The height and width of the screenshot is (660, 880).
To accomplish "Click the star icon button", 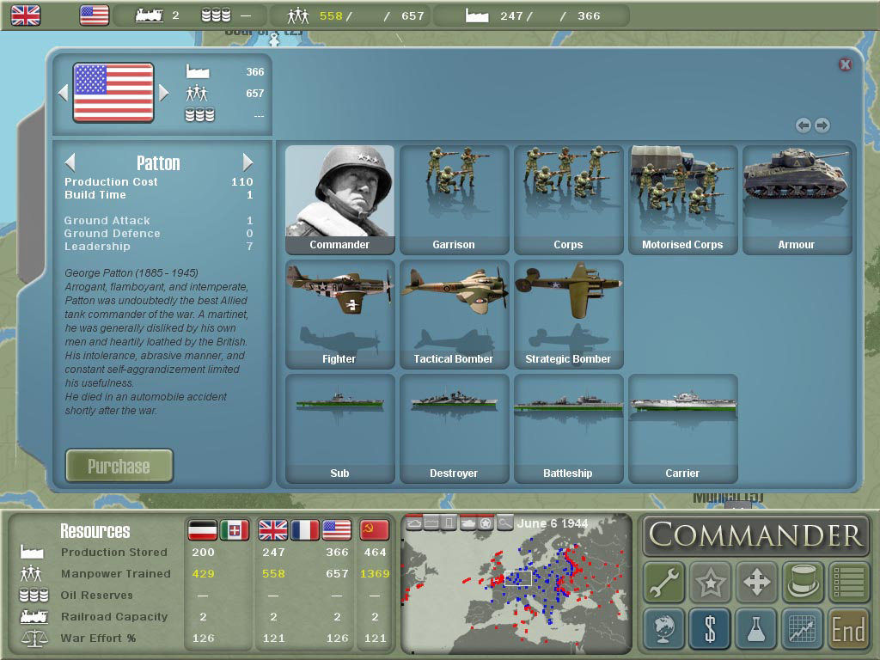I will click(710, 583).
